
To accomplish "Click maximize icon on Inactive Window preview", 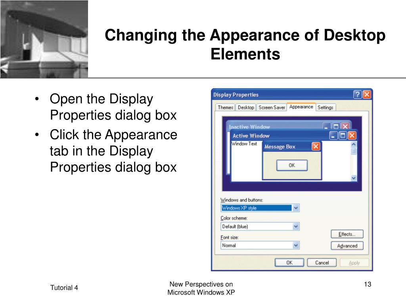I will (x=336, y=127).
